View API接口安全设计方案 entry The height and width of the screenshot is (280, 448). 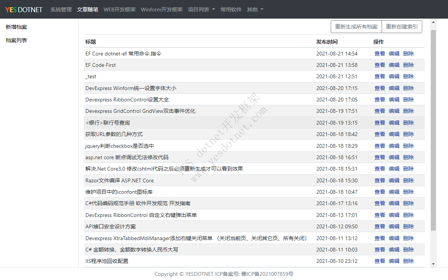pyautogui.click(x=380, y=226)
